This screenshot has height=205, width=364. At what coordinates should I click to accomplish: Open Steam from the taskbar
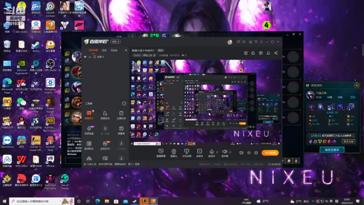point(135,201)
